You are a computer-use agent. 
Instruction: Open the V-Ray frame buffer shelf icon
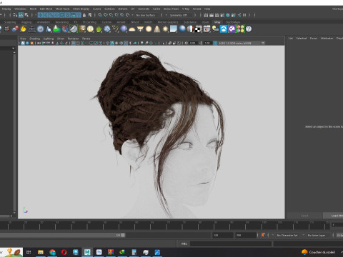point(207,29)
